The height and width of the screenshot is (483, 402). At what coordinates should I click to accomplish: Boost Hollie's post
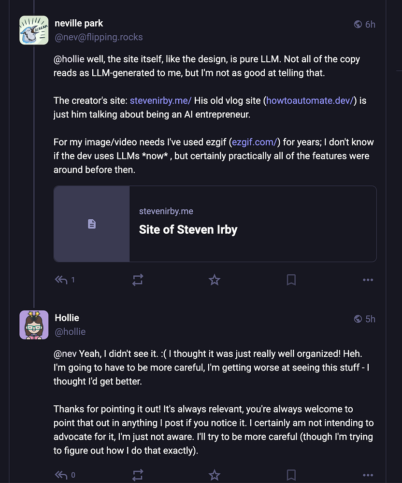click(x=138, y=475)
